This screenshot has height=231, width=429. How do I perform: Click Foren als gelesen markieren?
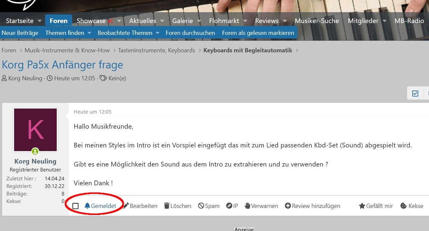[x=258, y=33]
